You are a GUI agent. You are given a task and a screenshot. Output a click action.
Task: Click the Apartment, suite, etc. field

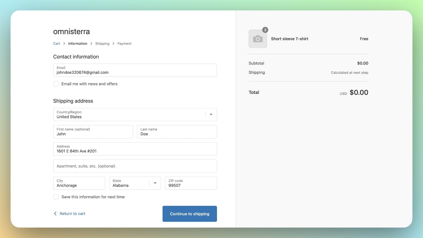pyautogui.click(x=135, y=166)
